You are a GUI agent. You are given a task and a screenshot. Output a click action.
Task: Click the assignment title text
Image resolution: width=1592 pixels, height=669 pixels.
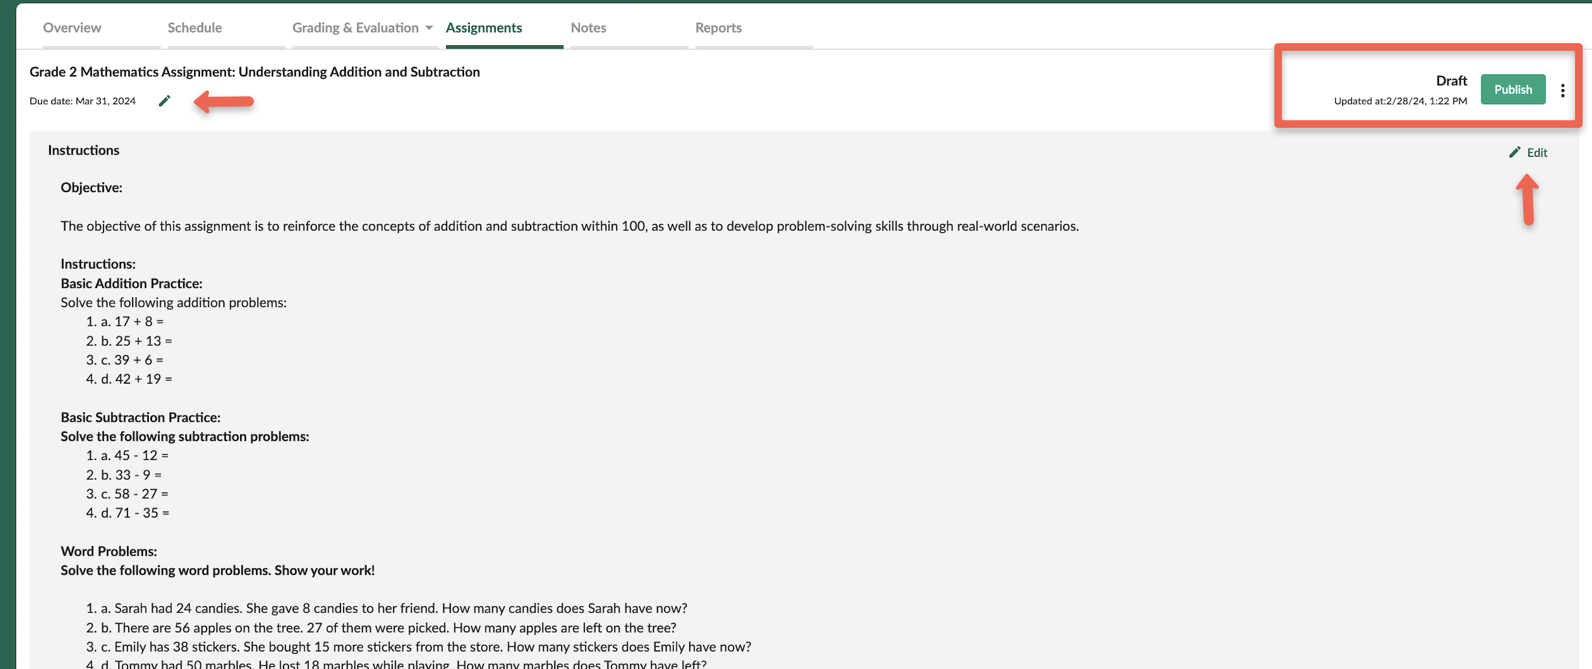coord(255,72)
